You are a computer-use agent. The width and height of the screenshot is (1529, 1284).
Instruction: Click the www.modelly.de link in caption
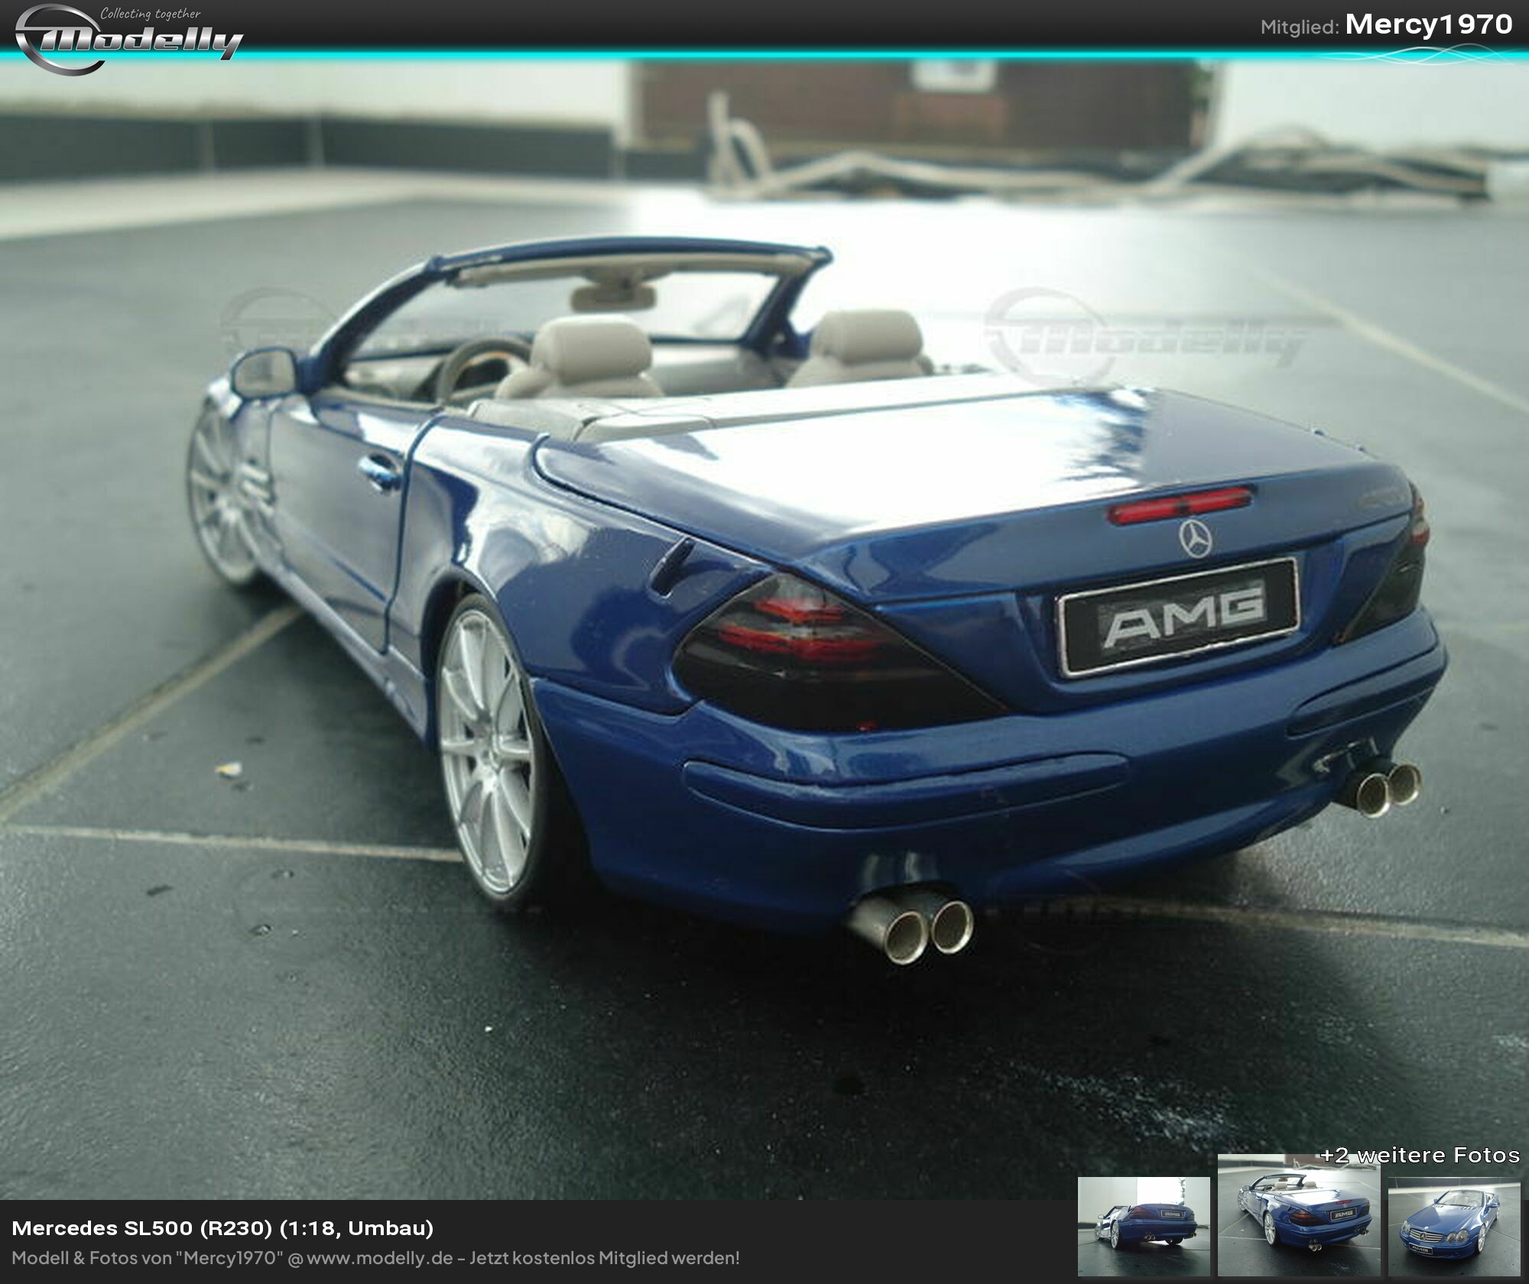(x=380, y=1258)
